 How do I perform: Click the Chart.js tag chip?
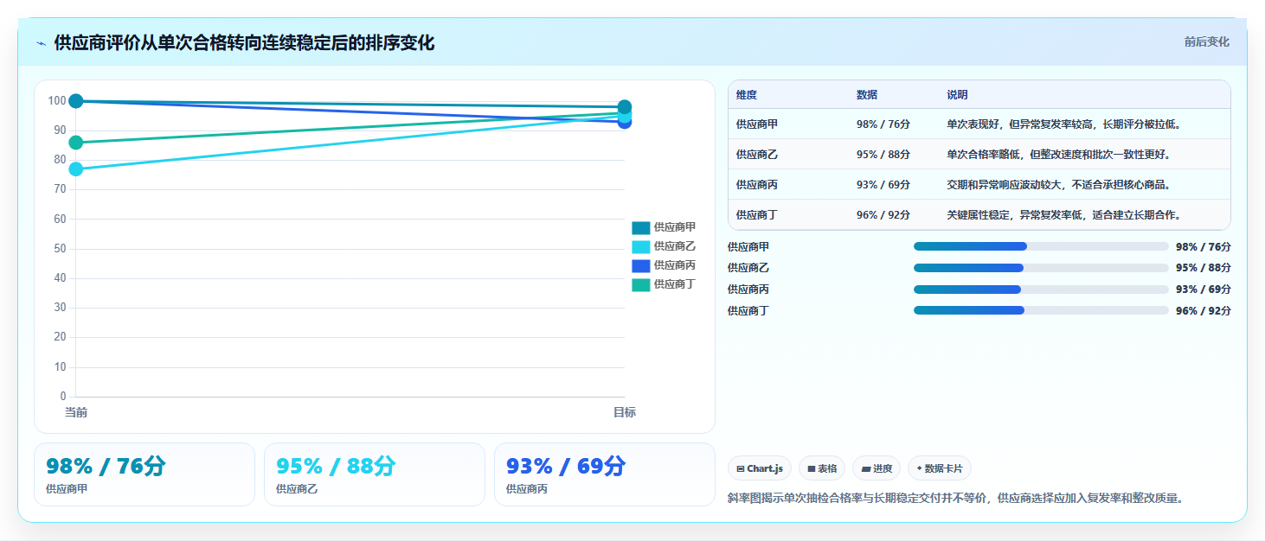click(x=760, y=468)
